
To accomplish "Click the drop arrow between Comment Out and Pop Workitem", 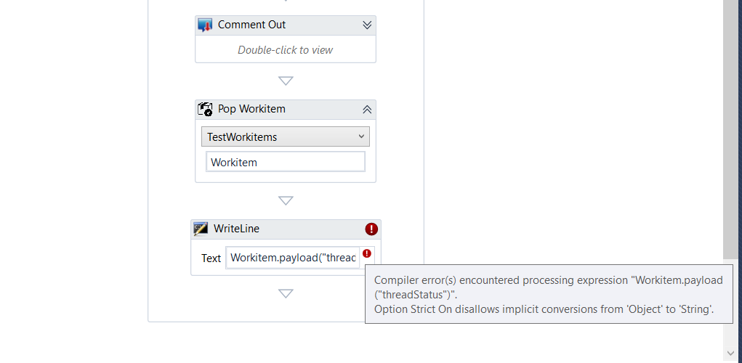I will pos(286,81).
